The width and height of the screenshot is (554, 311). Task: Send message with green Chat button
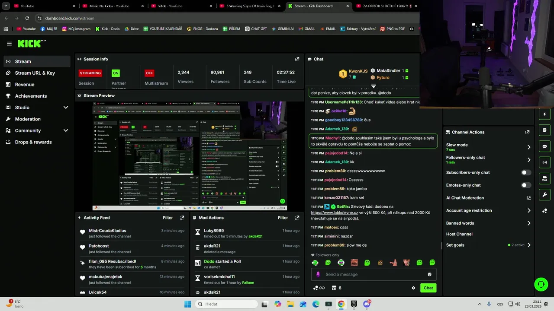(x=428, y=288)
